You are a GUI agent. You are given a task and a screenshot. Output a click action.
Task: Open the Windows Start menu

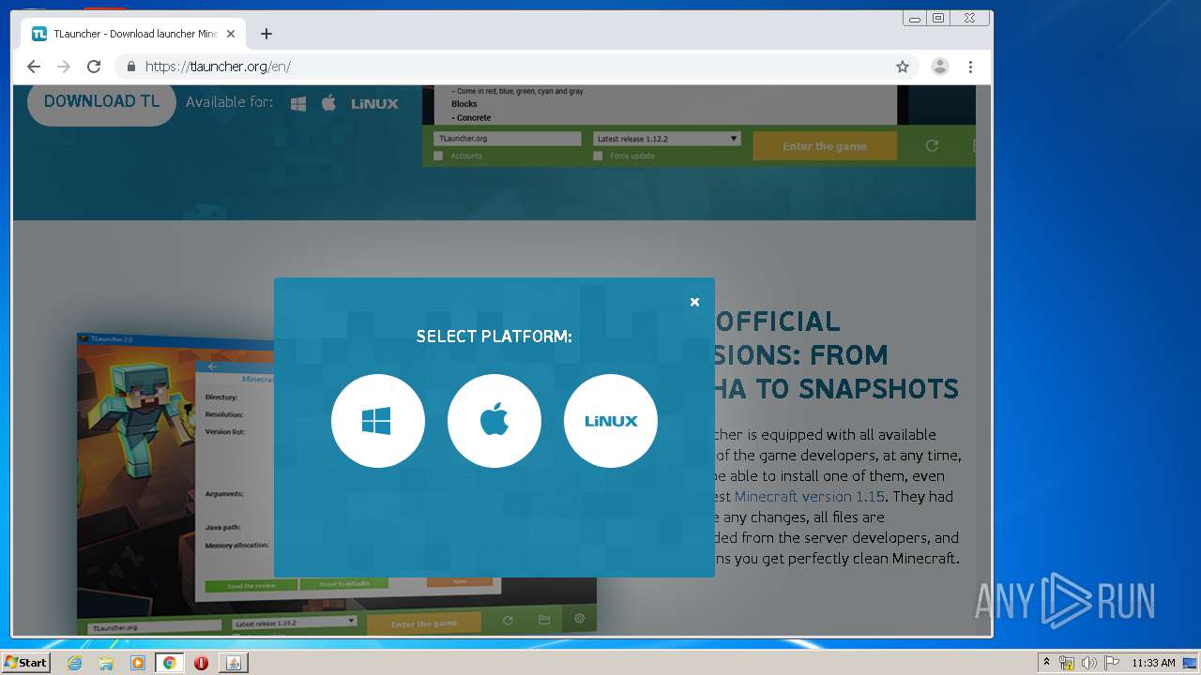25,662
